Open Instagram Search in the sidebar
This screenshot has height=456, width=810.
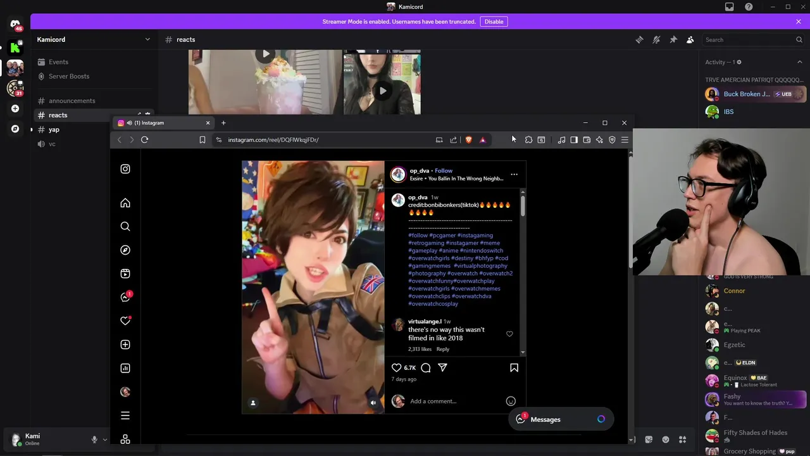(x=125, y=227)
